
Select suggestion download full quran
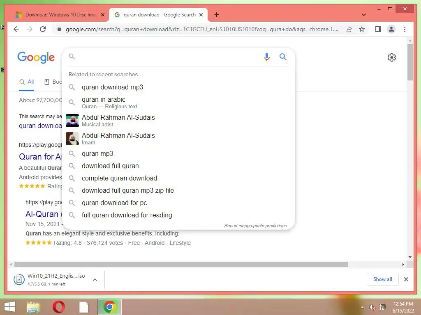(178, 166)
